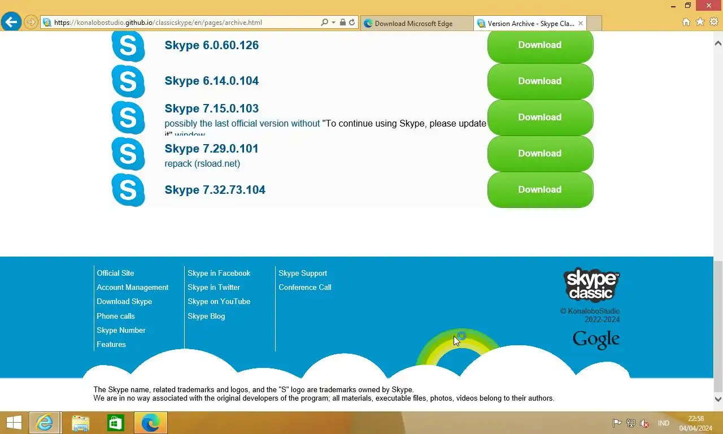Screen dimensions: 723x434
Task: Click the Skype Classic footer logo
Action: [591, 285]
